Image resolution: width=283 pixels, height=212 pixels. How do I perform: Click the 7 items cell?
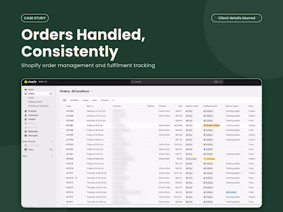pyautogui.click(x=252, y=173)
